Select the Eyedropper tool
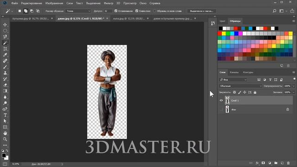297x167 pixels. pos(5,55)
